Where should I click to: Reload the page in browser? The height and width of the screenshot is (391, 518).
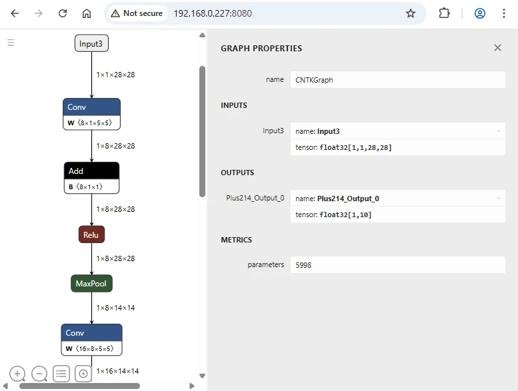click(x=63, y=13)
